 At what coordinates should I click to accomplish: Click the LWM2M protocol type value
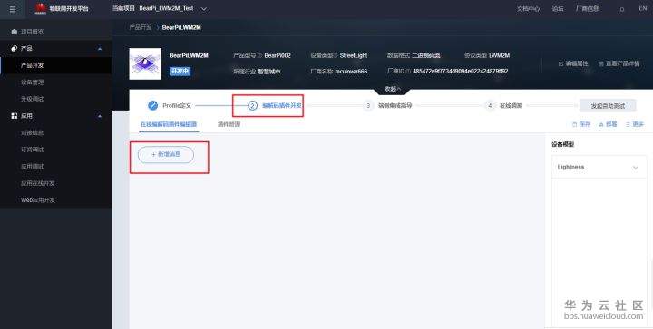pos(499,55)
